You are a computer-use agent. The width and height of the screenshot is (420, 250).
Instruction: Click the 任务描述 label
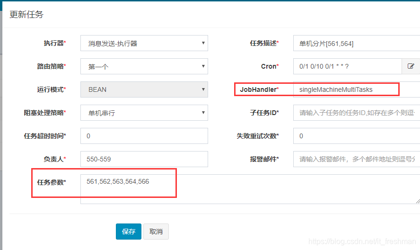pyautogui.click(x=264, y=43)
